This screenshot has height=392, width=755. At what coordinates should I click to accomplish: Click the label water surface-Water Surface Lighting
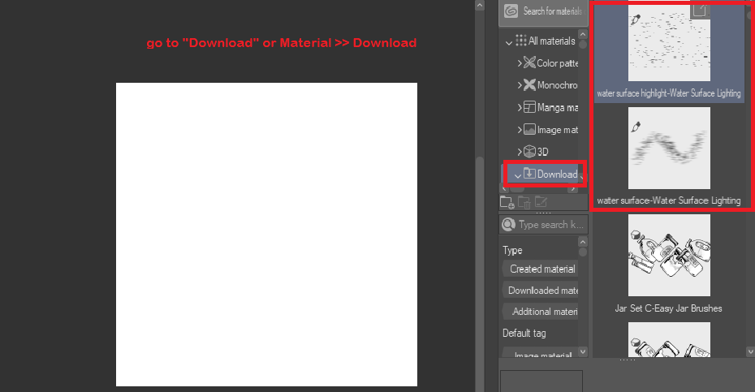pos(669,200)
